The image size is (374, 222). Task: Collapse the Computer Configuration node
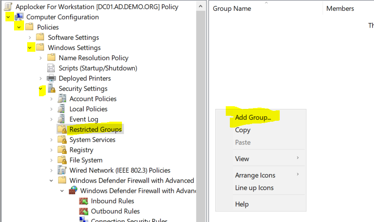pos(8,17)
